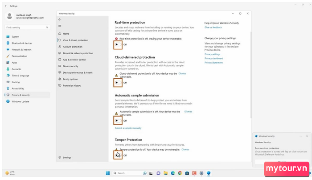Toggle the hamburger navigation menu
312x180 pixels.
point(60,26)
